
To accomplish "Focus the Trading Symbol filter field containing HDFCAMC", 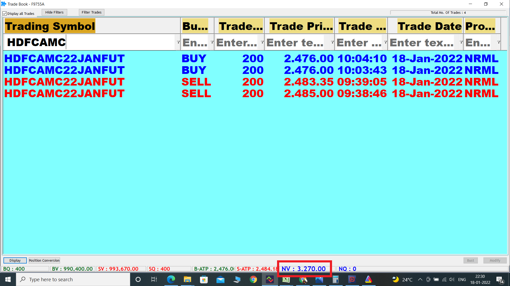I will pyautogui.click(x=90, y=42).
